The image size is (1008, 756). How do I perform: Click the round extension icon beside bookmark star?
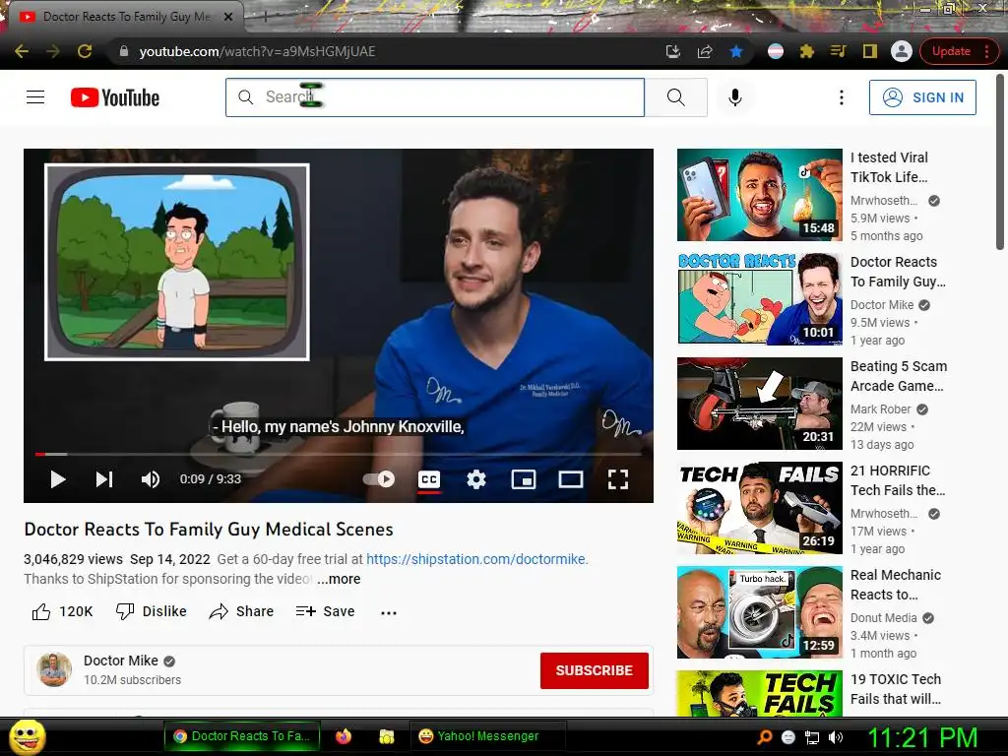pyautogui.click(x=776, y=51)
